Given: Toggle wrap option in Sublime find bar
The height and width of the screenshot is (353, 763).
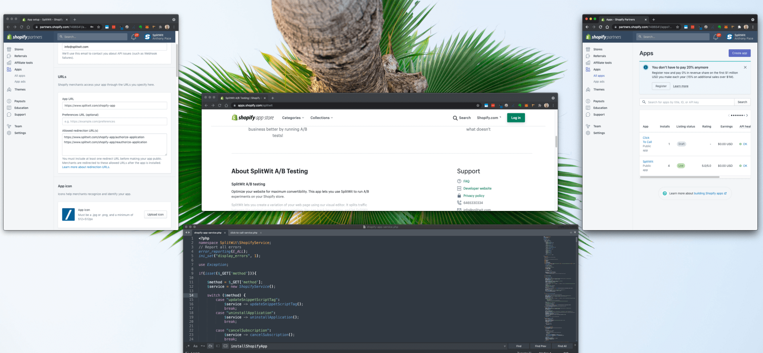Looking at the screenshot, I should pyautogui.click(x=210, y=346).
